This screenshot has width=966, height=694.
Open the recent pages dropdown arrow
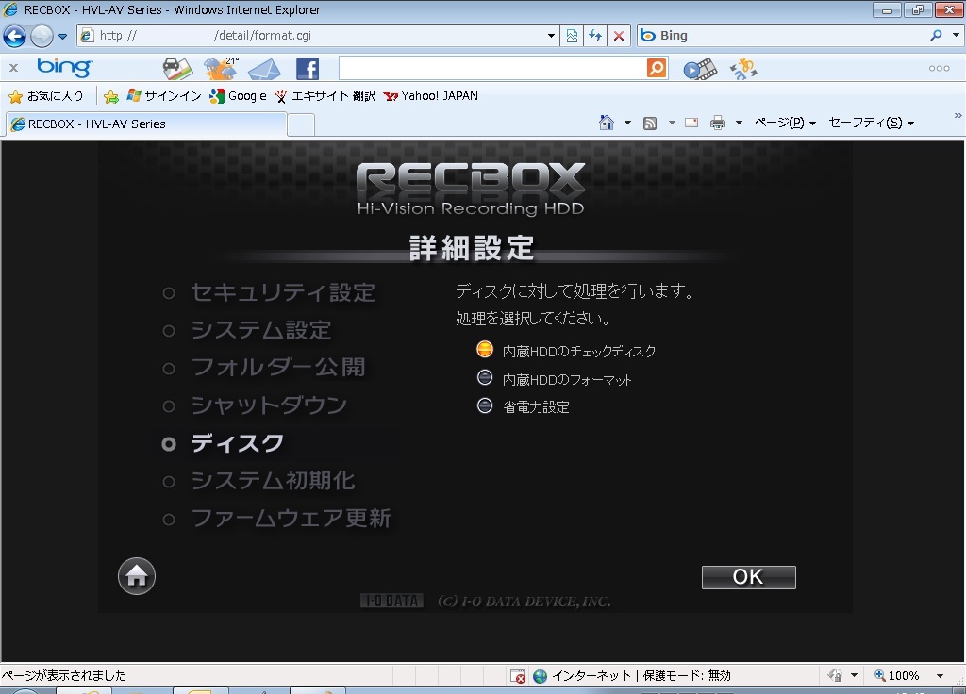[x=63, y=37]
